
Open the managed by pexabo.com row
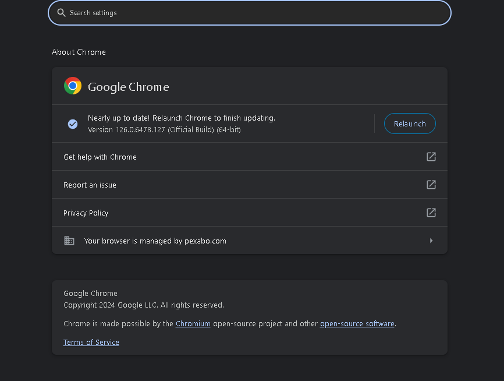pos(250,241)
